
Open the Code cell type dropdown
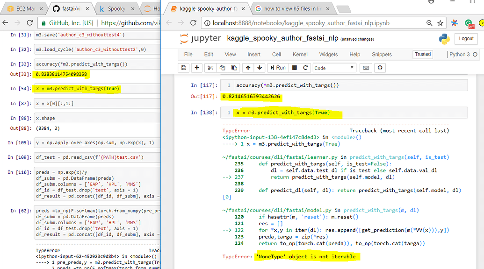click(x=334, y=68)
